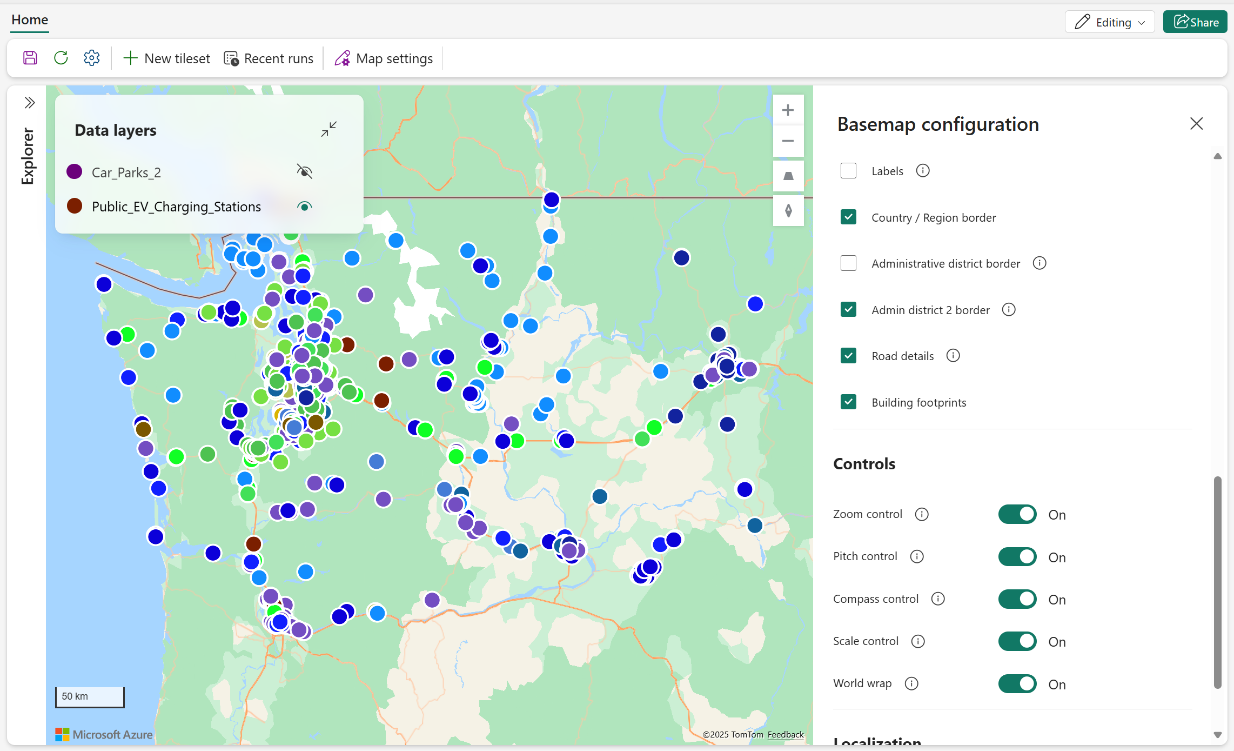Viewport: 1234px width, 751px height.
Task: Click the map zoom out button
Action: coord(788,141)
